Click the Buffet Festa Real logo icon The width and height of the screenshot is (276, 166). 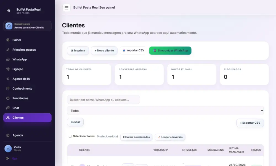pos(9,11)
